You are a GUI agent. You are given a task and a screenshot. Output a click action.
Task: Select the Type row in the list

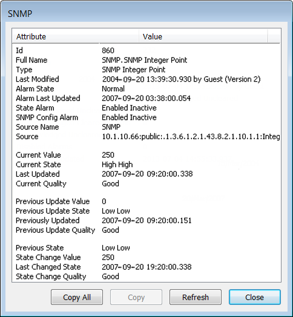[146, 70]
